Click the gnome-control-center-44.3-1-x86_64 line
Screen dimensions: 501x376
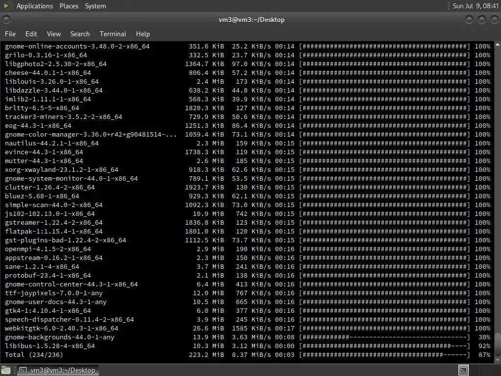[248, 284]
